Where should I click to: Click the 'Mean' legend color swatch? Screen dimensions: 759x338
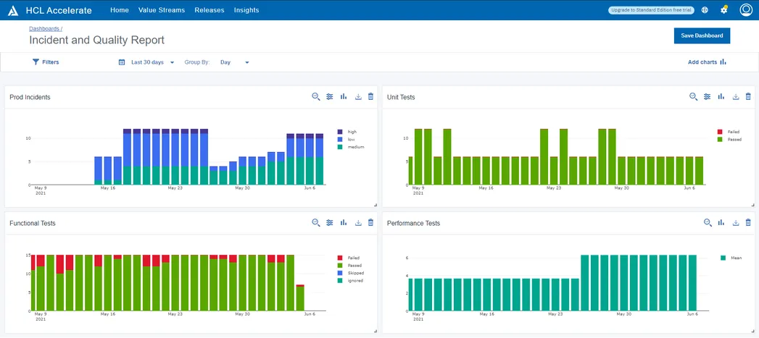[x=723, y=258]
